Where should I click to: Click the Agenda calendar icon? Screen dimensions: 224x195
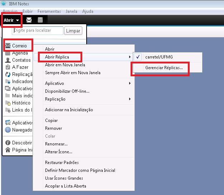[8, 53]
